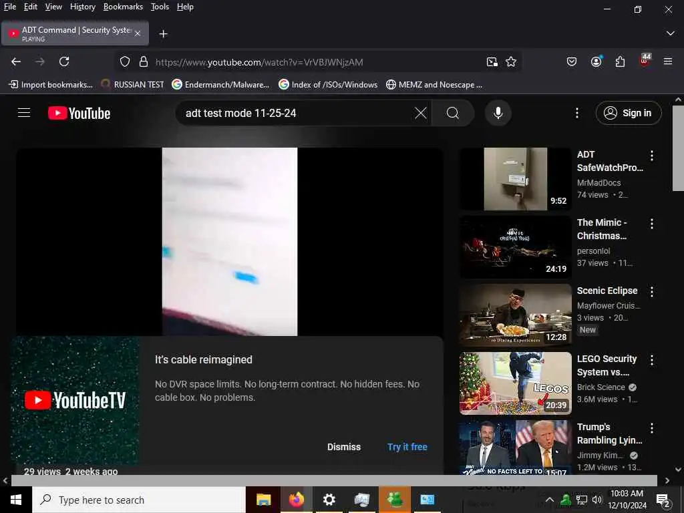
Task: Open Trump's Rambling video thumbnail
Action: [515, 448]
